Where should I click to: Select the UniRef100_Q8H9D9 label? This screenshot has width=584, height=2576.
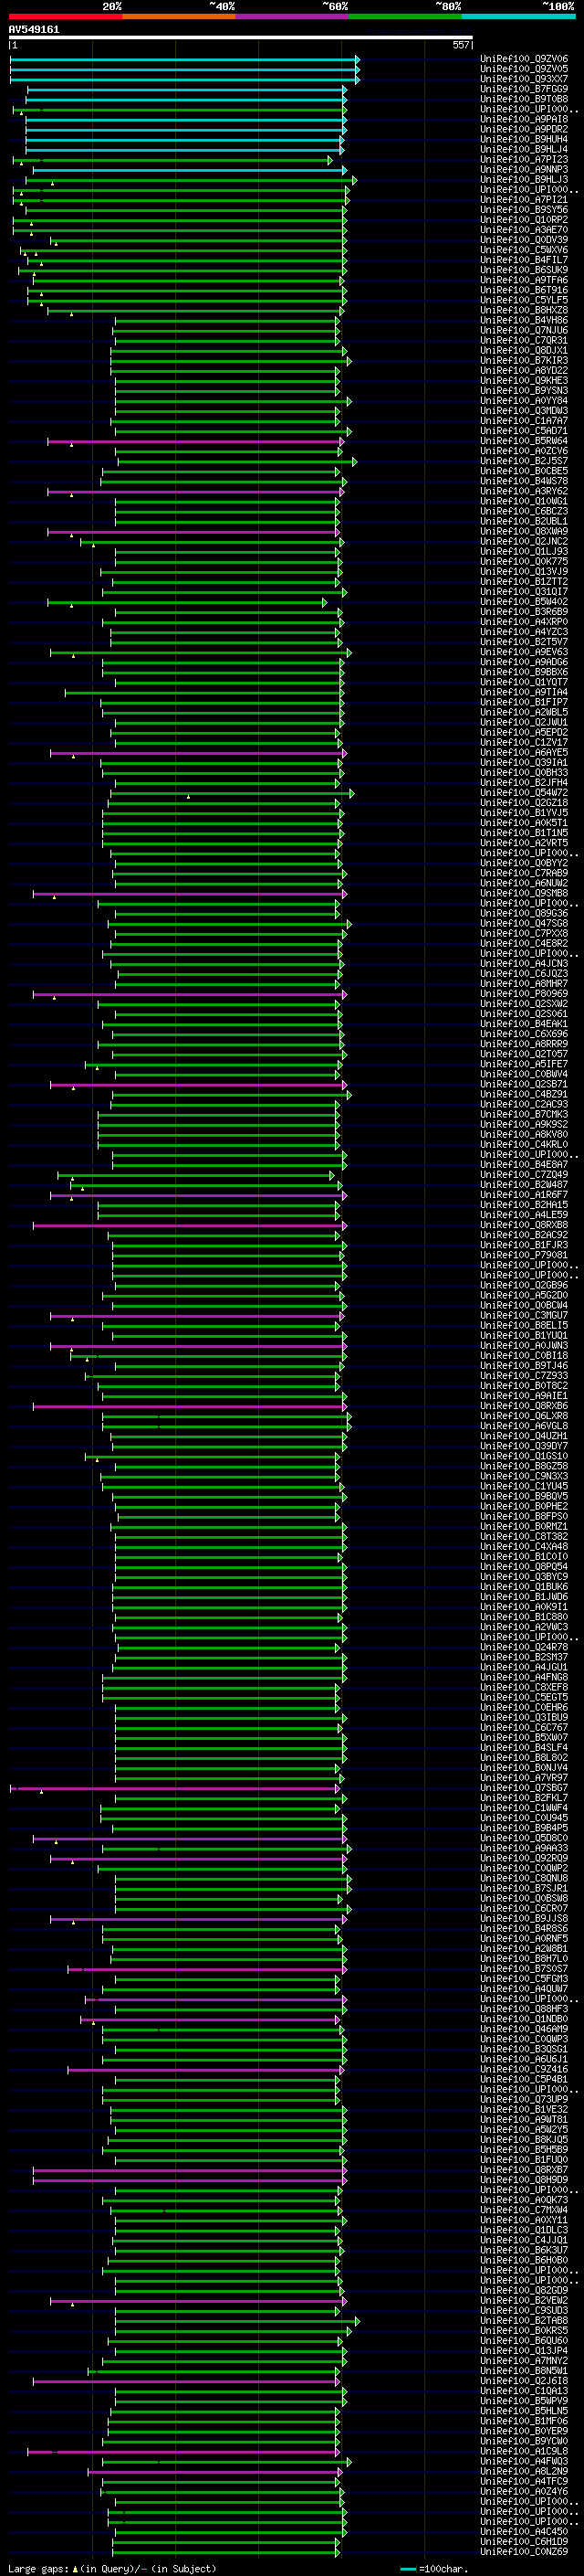point(524,2179)
